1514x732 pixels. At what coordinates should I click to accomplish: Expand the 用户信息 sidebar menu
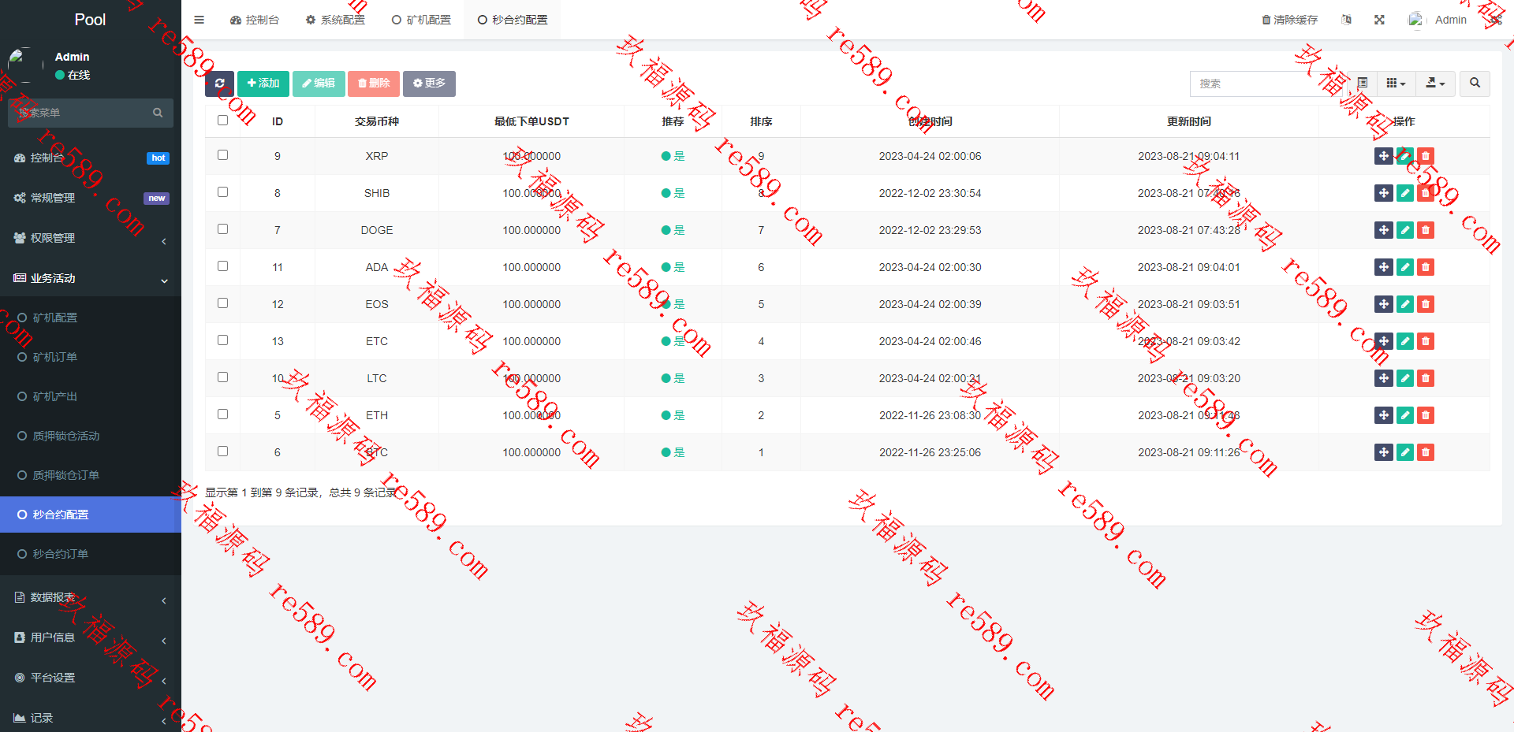coord(91,637)
